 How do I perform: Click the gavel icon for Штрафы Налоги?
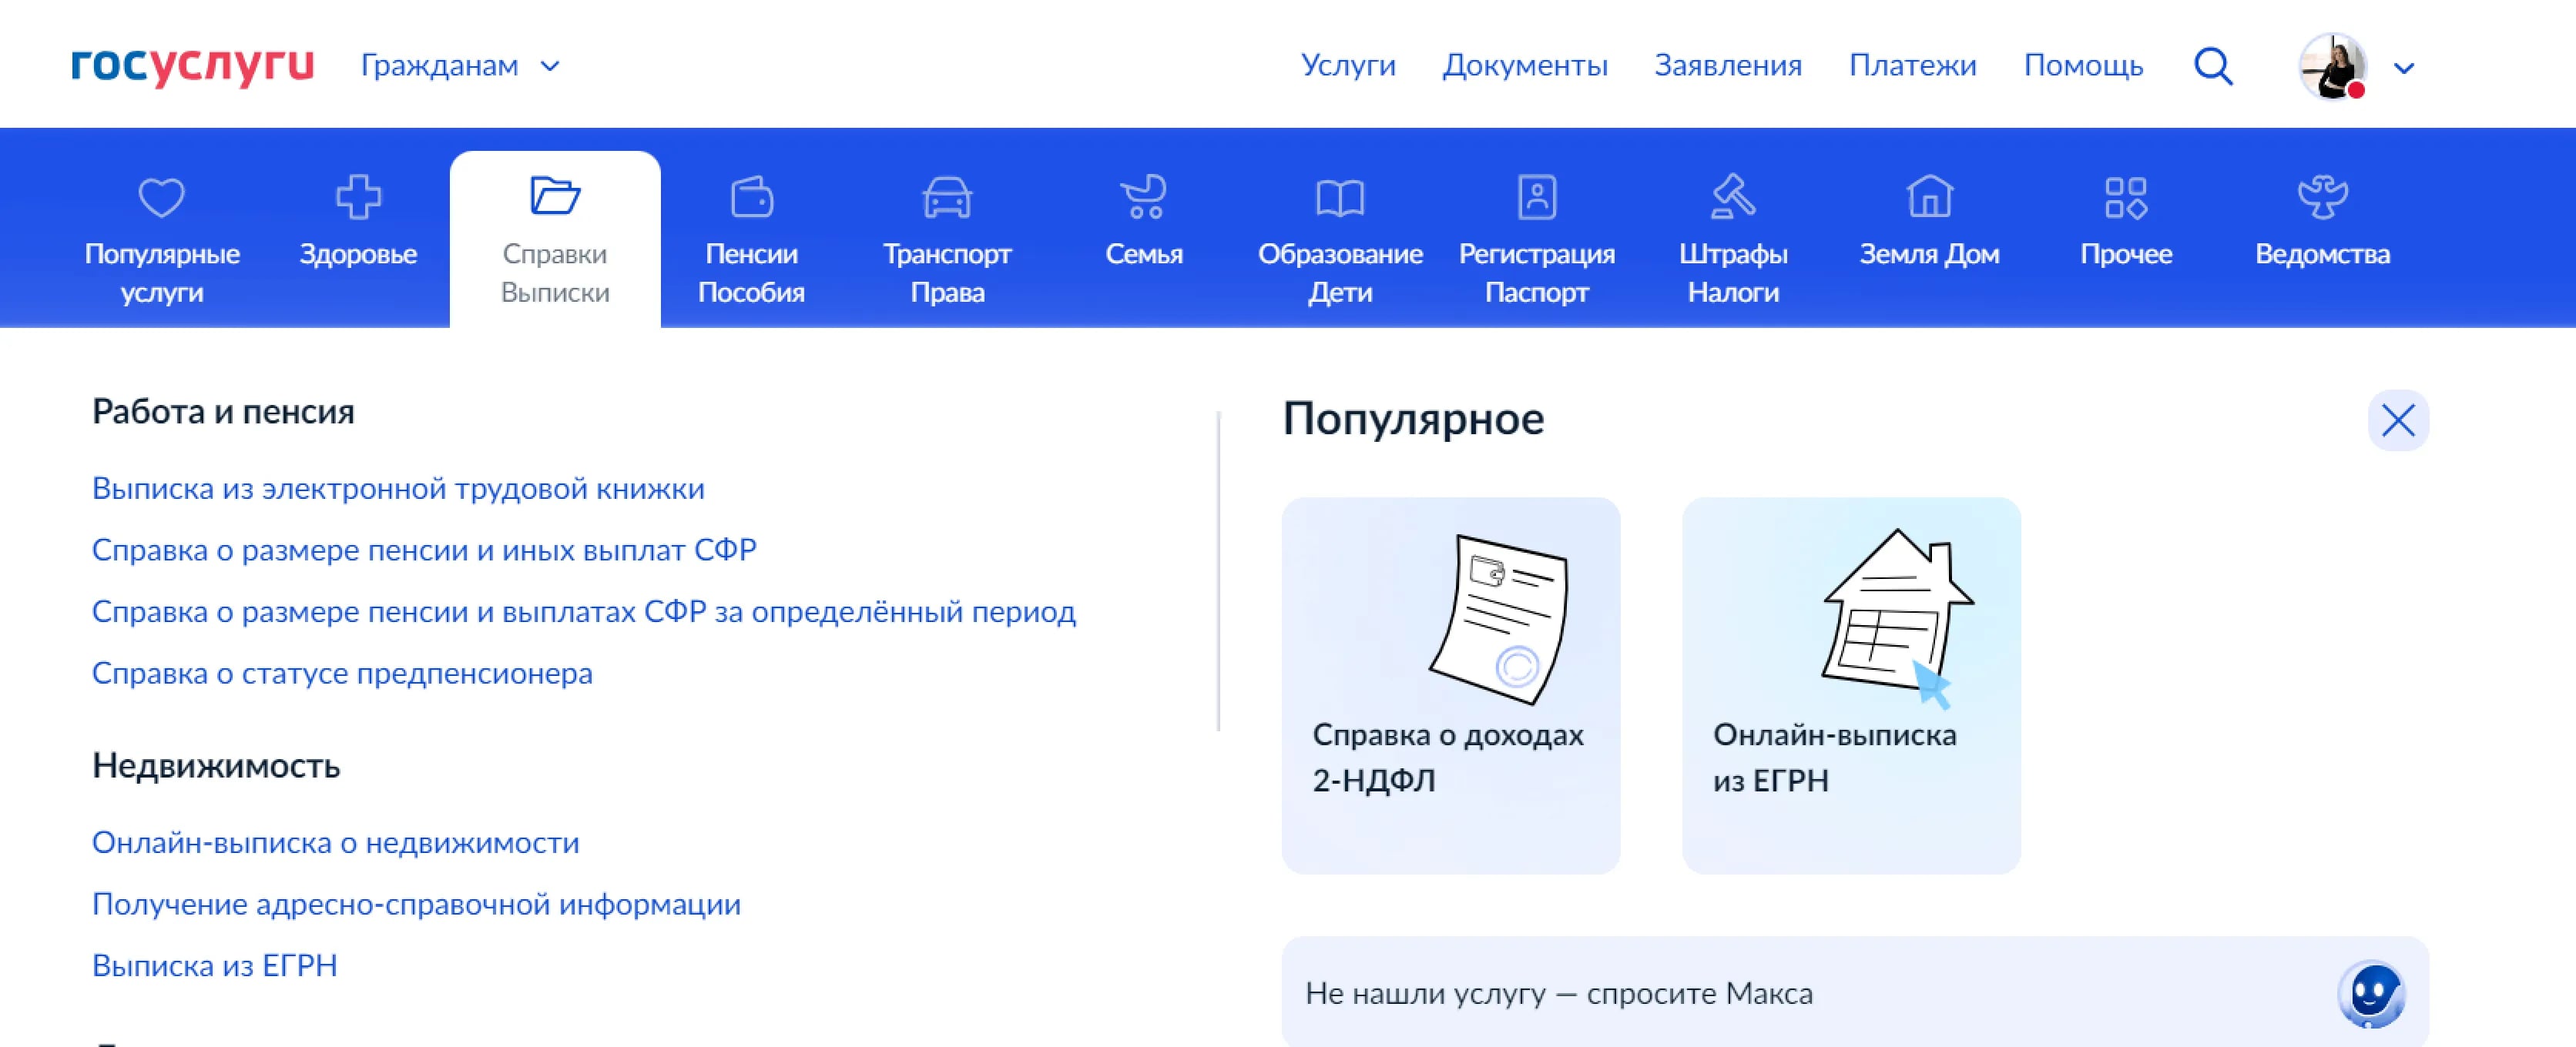point(1733,197)
